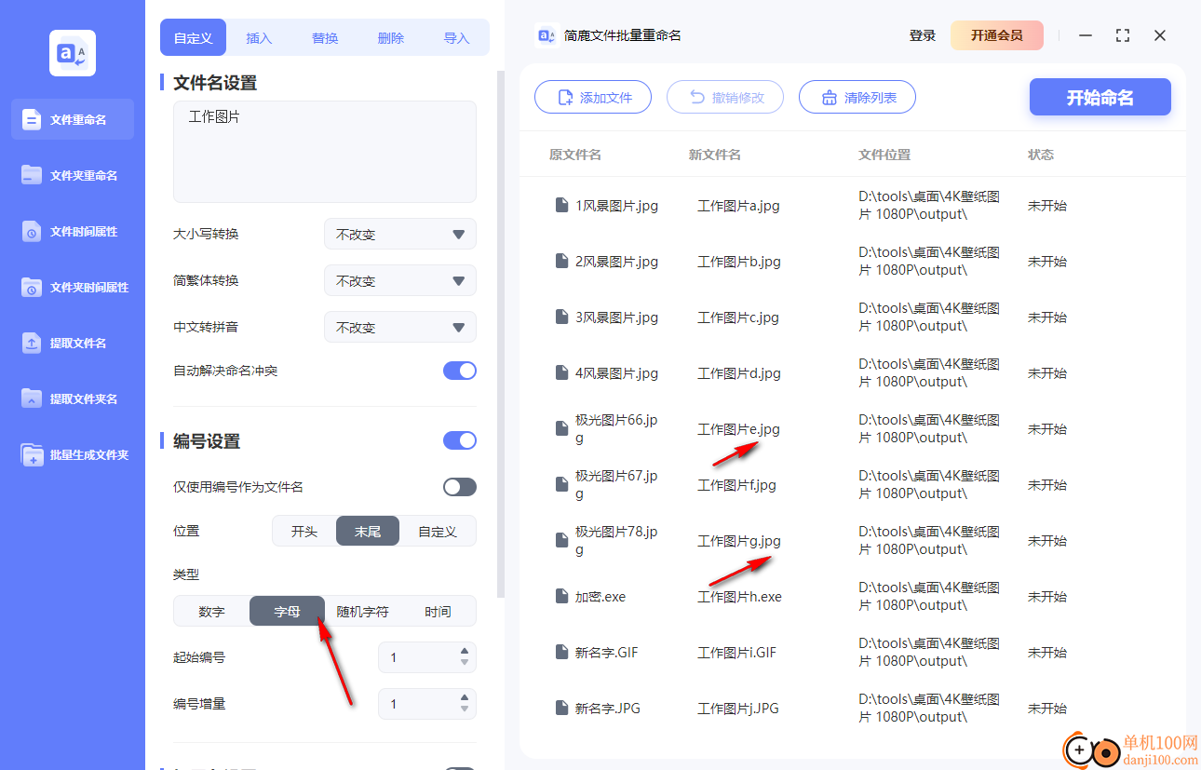The height and width of the screenshot is (770, 1201).
Task: Toggle fullscreen window icon
Action: tap(1123, 35)
